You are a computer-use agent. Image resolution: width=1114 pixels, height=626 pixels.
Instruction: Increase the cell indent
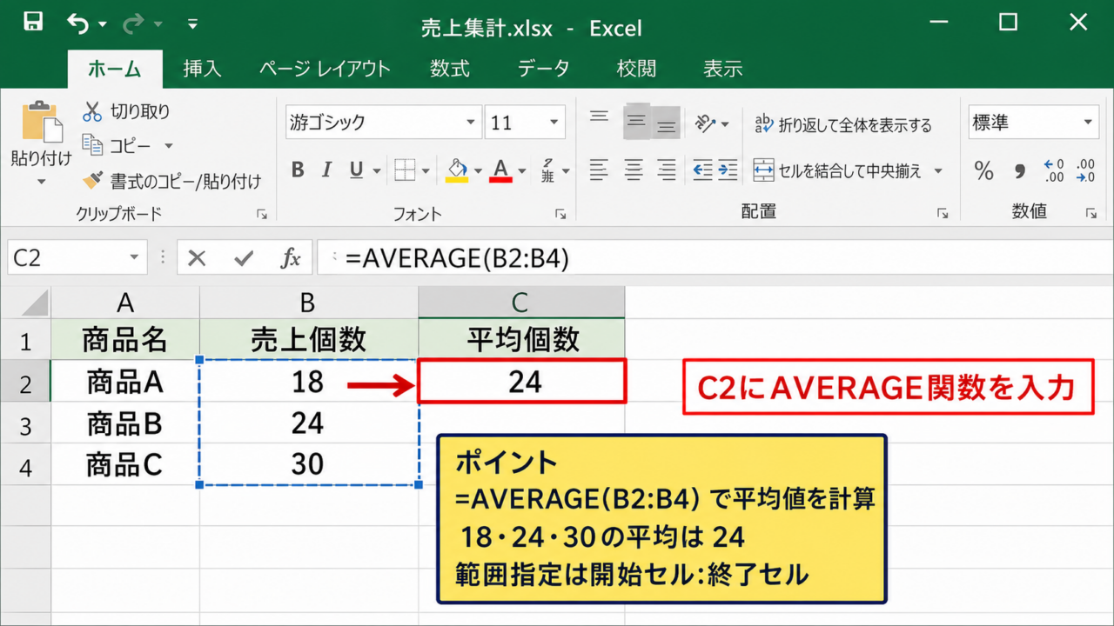[x=728, y=170]
